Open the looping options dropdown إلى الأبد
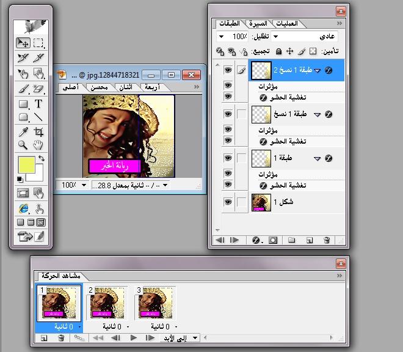The width and height of the screenshot is (403, 352). [x=183, y=337]
